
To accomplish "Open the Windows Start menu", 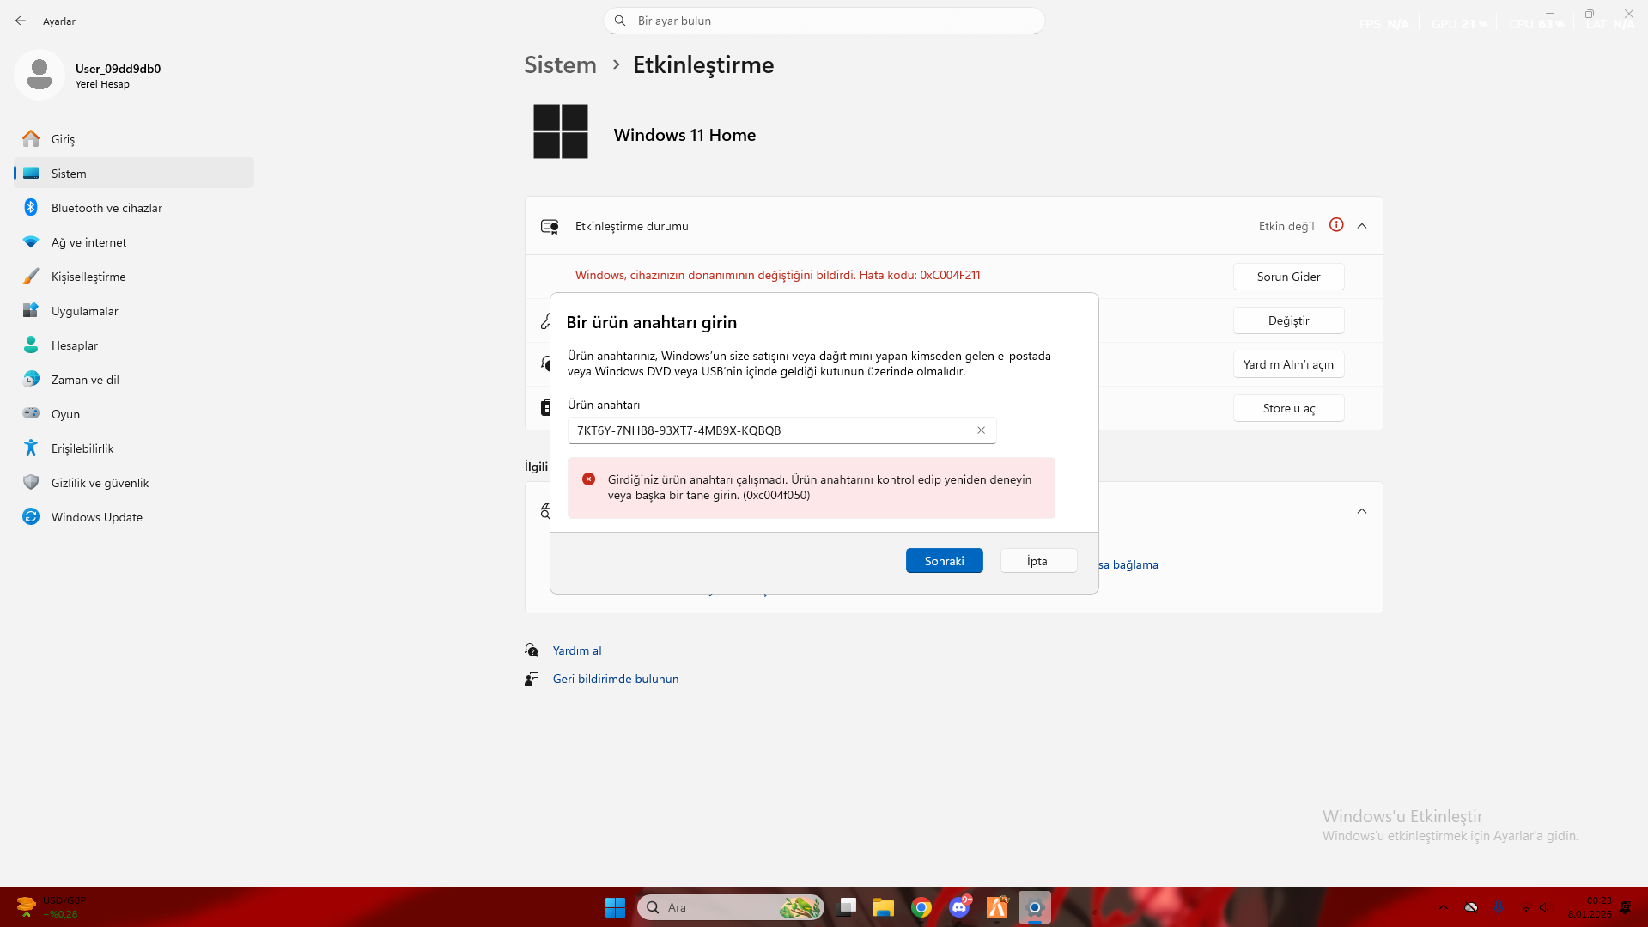I will pos(615,907).
